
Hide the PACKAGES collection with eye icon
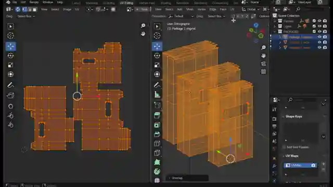[x=319, y=31]
